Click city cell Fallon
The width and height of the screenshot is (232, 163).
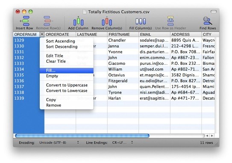point(208,58)
